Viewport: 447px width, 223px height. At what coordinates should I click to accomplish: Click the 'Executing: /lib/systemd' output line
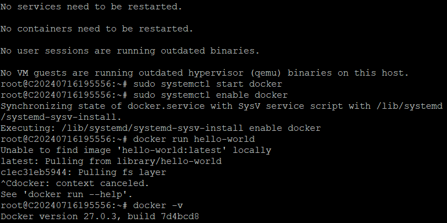click(160, 128)
